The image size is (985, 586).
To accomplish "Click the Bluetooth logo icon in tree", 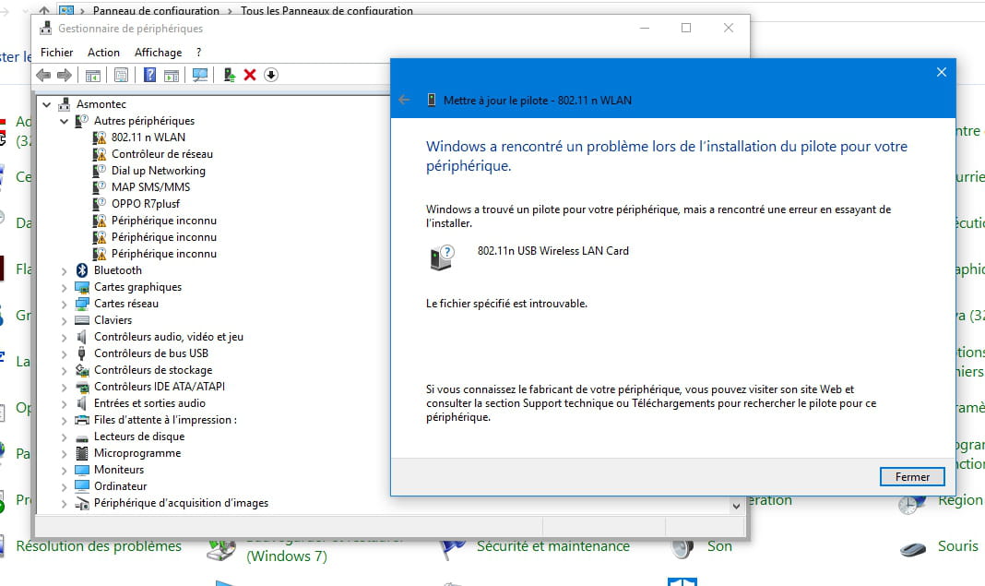I will tap(82, 270).
